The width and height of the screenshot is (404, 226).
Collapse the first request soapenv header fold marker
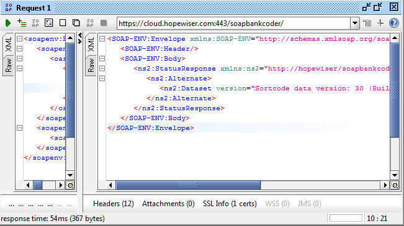pos(19,48)
